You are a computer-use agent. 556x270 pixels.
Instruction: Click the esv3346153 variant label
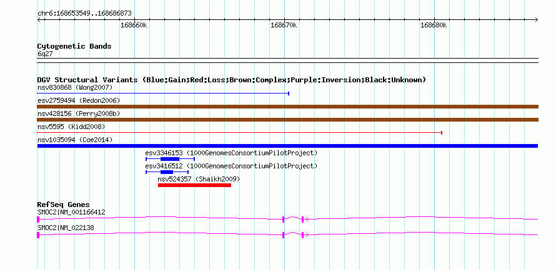click(231, 153)
